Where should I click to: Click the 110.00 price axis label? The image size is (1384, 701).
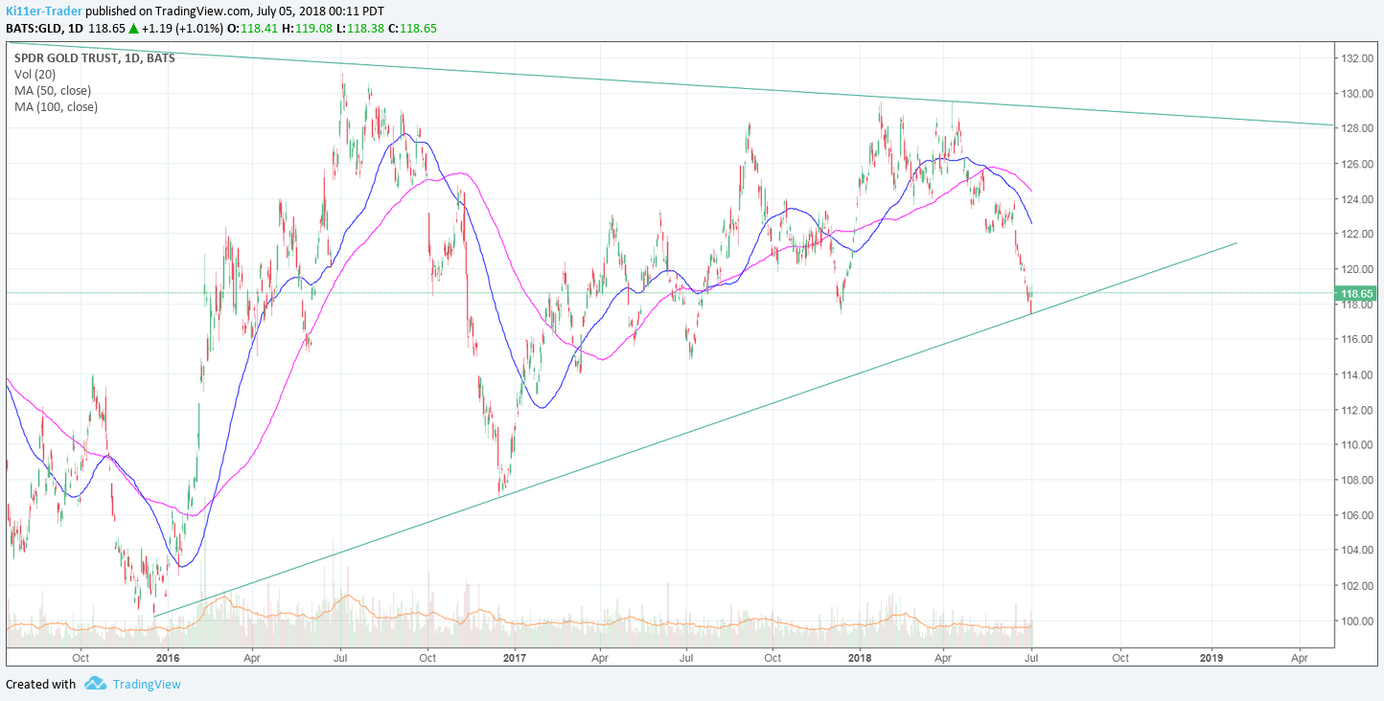click(x=1357, y=444)
